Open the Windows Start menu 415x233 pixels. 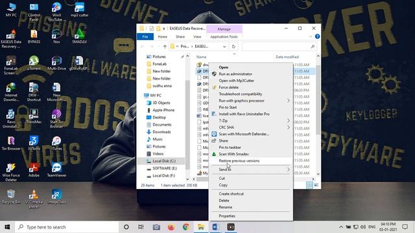[x=7, y=227]
